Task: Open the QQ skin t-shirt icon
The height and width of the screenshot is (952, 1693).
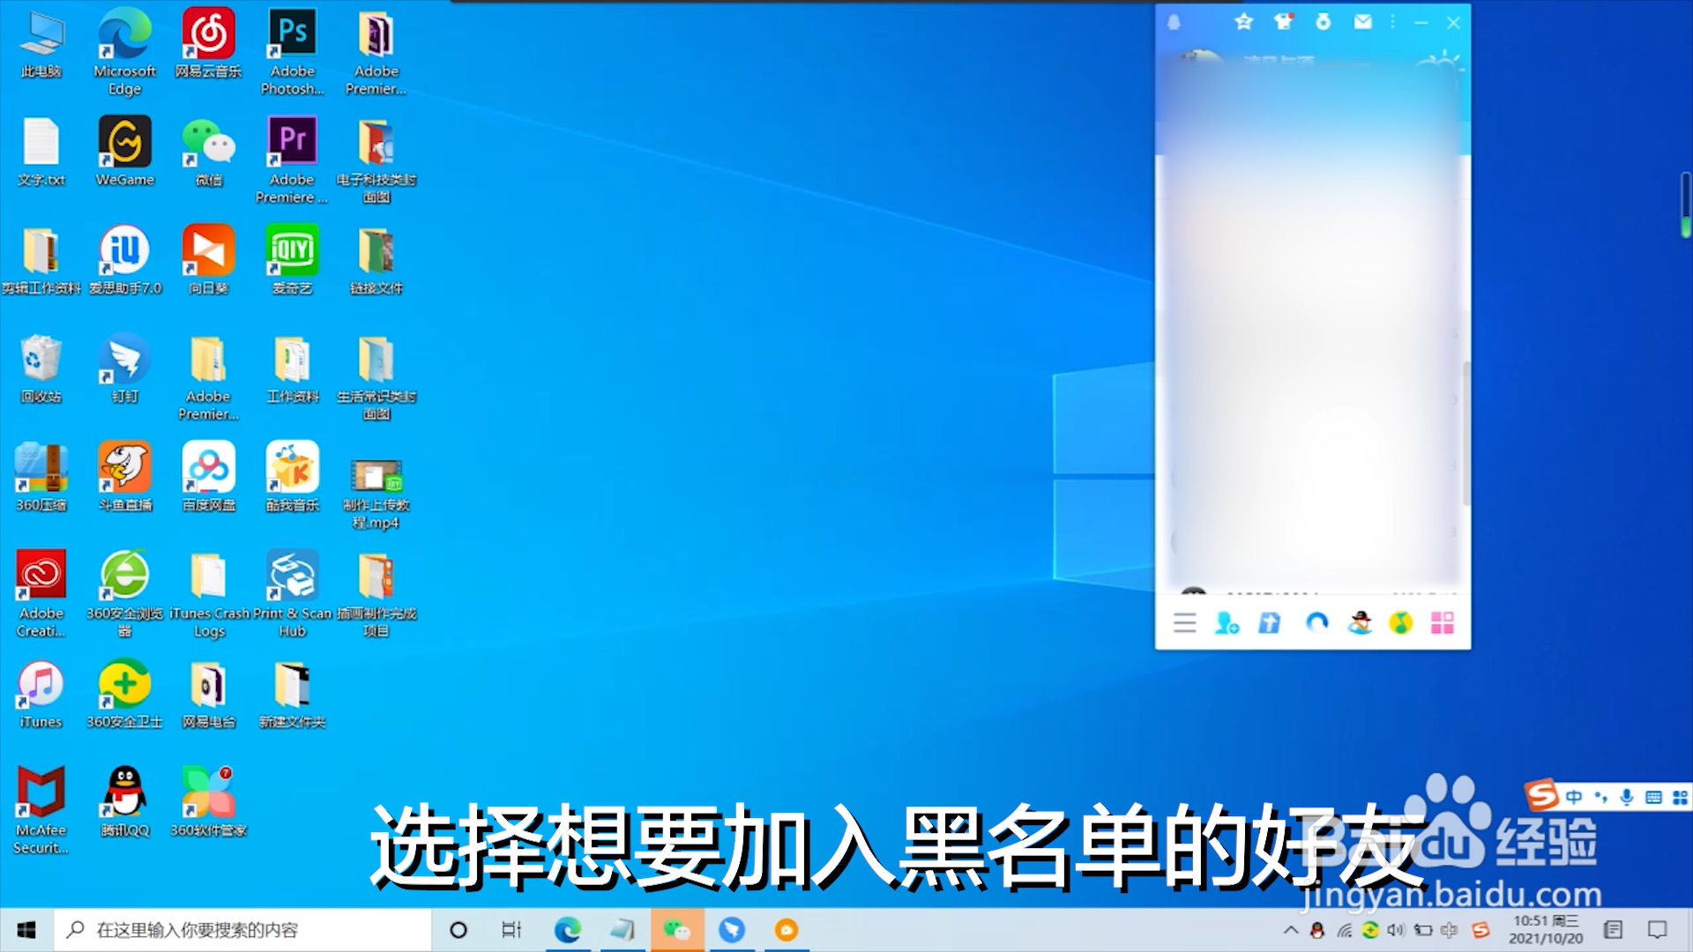Action: [x=1284, y=22]
